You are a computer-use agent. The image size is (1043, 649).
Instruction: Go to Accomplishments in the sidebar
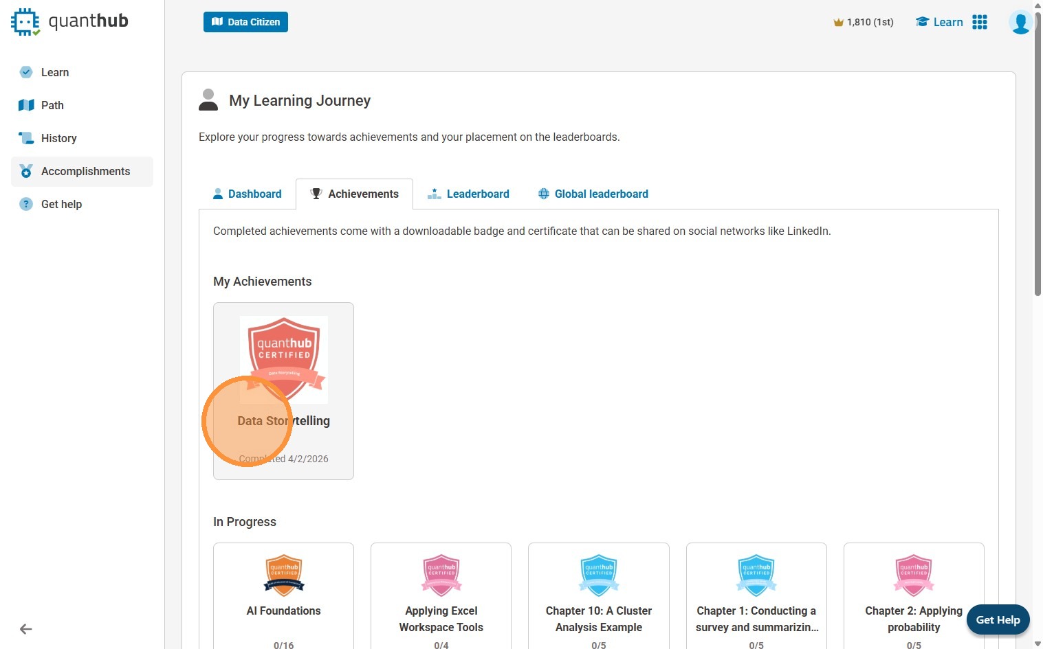pyautogui.click(x=85, y=171)
